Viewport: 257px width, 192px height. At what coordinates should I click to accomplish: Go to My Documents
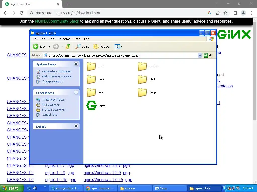click(51, 105)
